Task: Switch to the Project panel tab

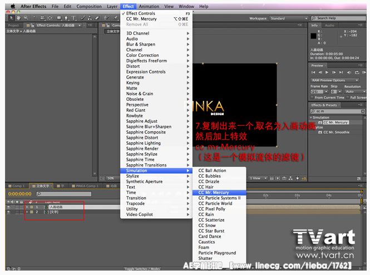Action: point(13,25)
